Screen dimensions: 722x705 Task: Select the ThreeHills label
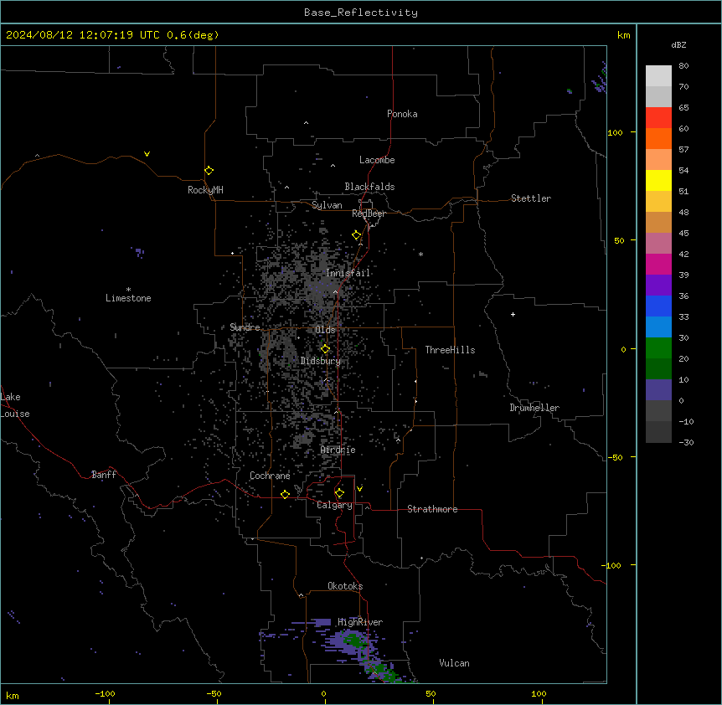point(450,350)
